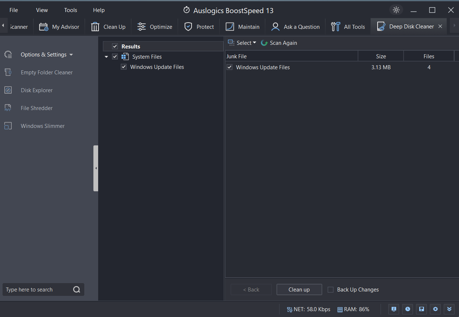Click the My Advisor calendar icon
This screenshot has width=459, height=317.
coord(44,27)
